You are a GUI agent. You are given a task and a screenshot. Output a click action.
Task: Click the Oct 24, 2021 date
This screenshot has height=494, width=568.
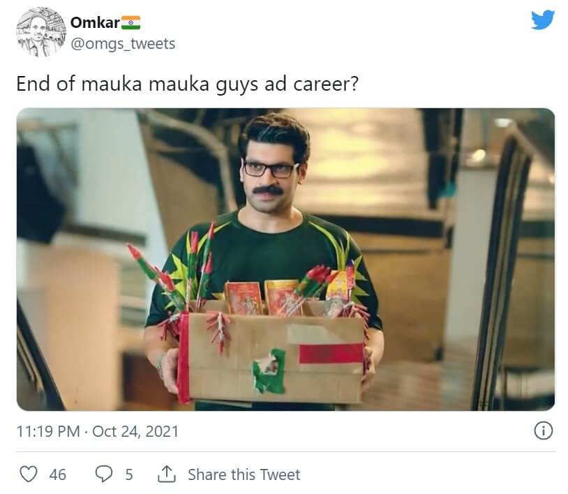click(x=135, y=431)
